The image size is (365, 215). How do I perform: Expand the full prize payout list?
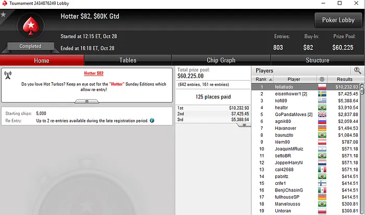[x=244, y=125]
